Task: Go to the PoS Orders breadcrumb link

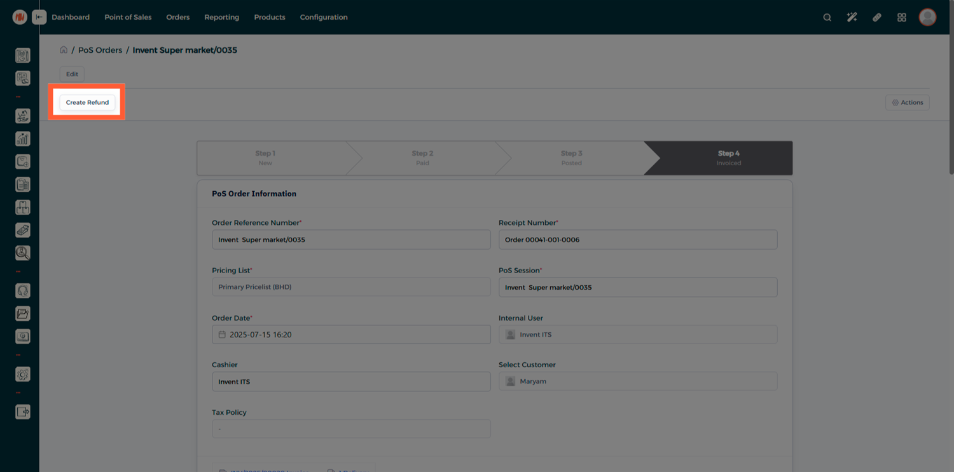Action: 100,50
